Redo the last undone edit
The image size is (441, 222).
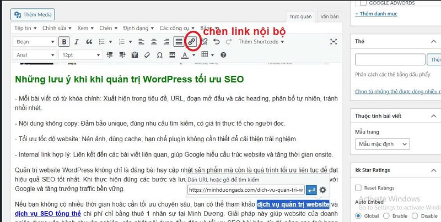(229, 42)
